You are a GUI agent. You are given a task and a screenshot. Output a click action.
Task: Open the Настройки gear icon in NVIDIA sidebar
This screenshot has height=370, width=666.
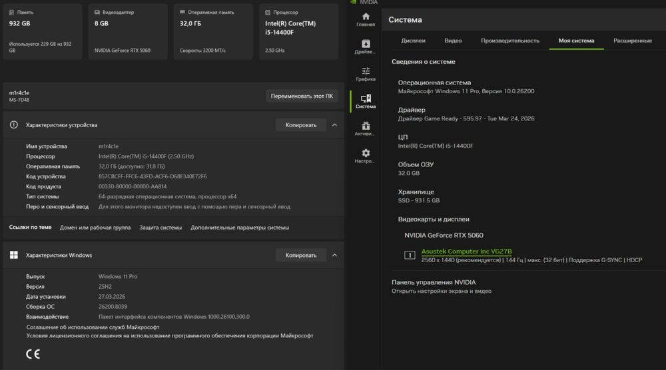click(365, 153)
